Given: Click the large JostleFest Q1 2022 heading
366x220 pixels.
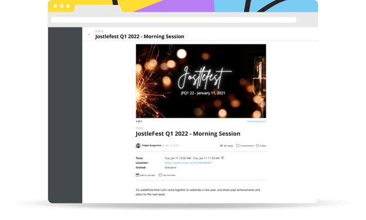Looking at the screenshot, I should click(188, 133).
